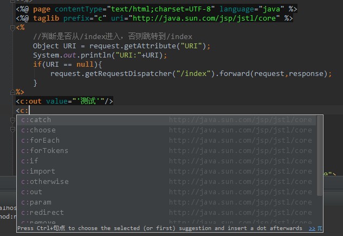Pick the c:forEach suggestion
Screen dimensions: 343x236
coord(166,141)
